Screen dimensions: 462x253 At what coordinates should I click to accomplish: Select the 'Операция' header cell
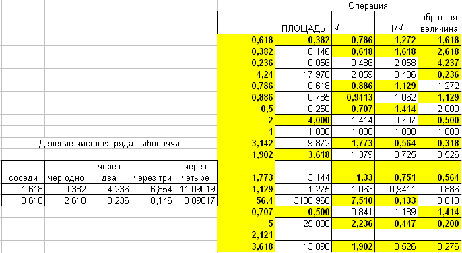coord(368,5)
